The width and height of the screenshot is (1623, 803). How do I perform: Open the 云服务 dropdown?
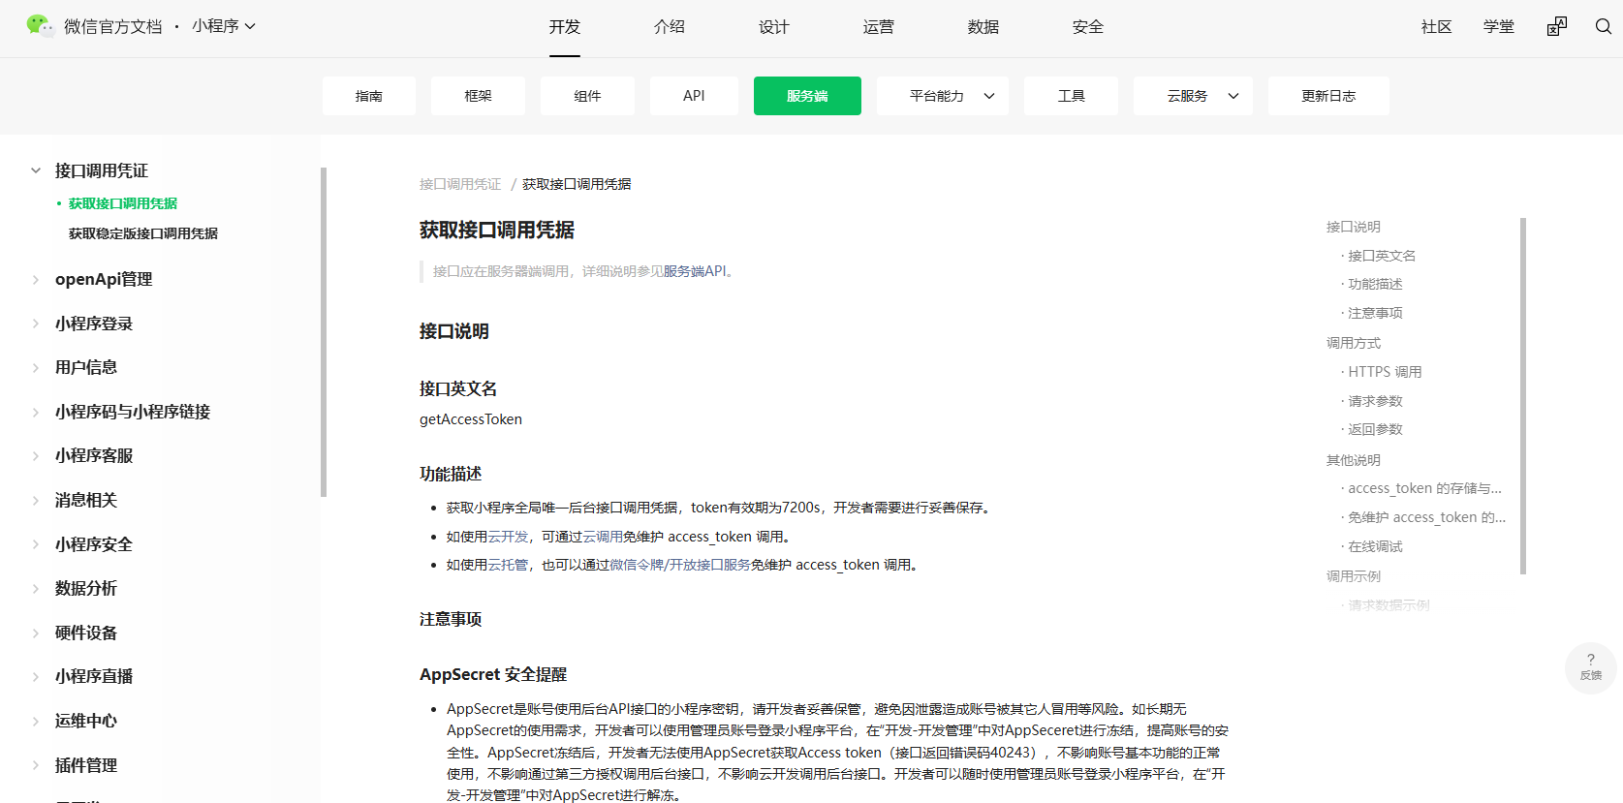(x=1193, y=96)
